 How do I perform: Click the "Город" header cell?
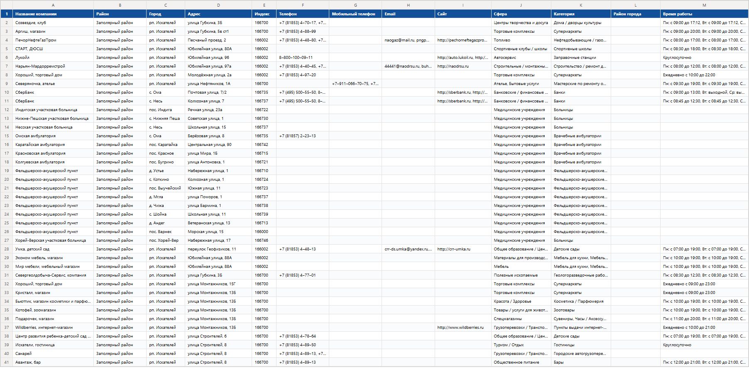[166, 14]
